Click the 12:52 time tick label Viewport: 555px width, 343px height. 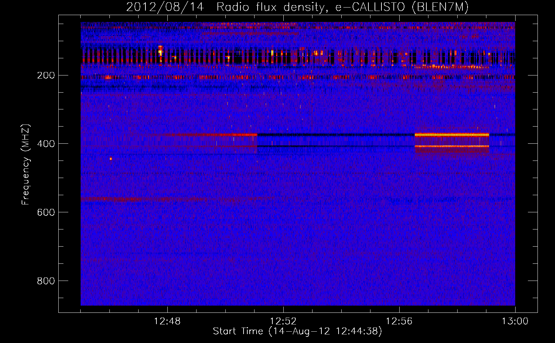pyautogui.click(x=283, y=321)
